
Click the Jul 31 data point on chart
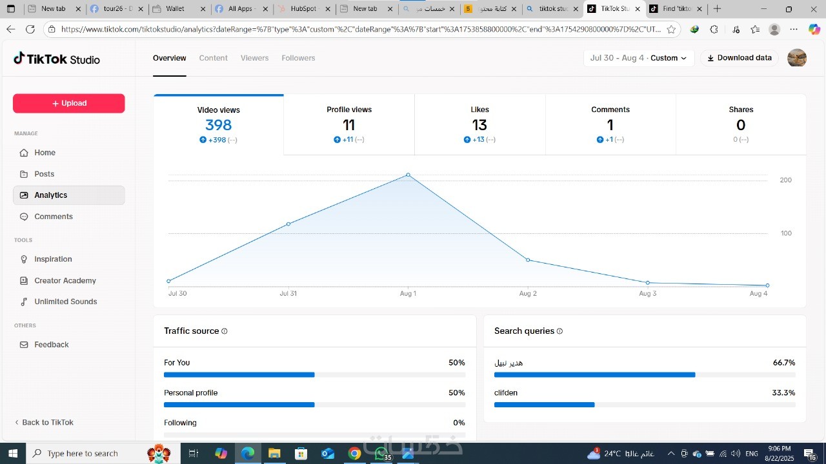(x=288, y=224)
